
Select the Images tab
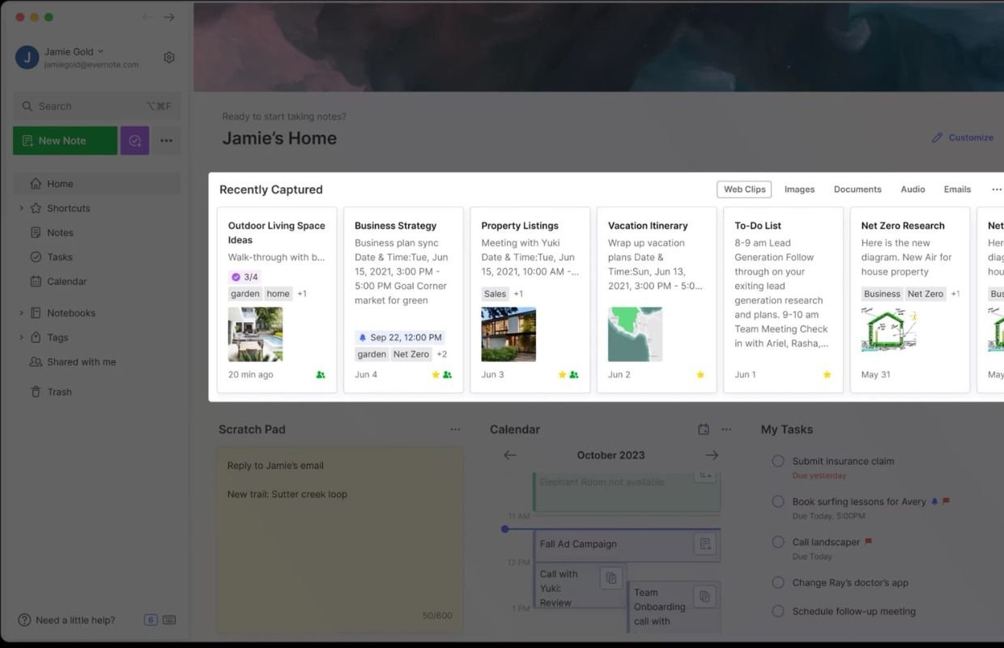coord(799,189)
